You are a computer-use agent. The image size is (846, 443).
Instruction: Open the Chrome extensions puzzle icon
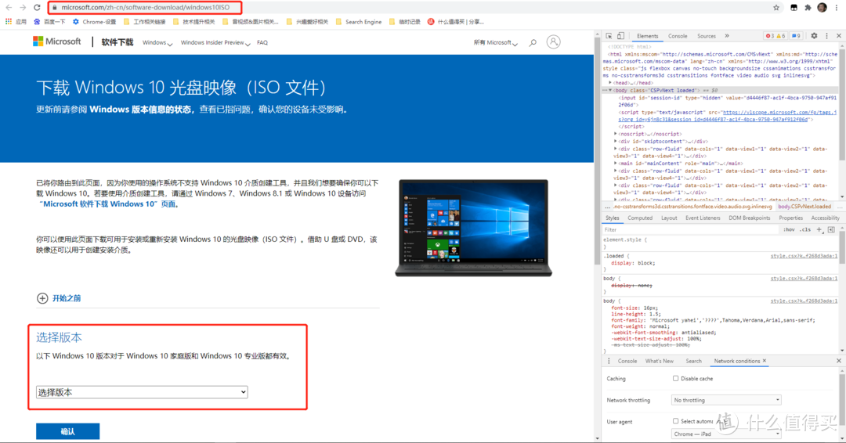tap(808, 8)
